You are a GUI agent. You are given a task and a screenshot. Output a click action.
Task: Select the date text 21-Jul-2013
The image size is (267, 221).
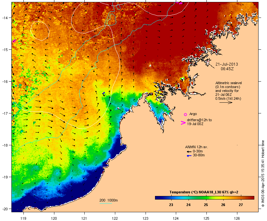click(227, 64)
